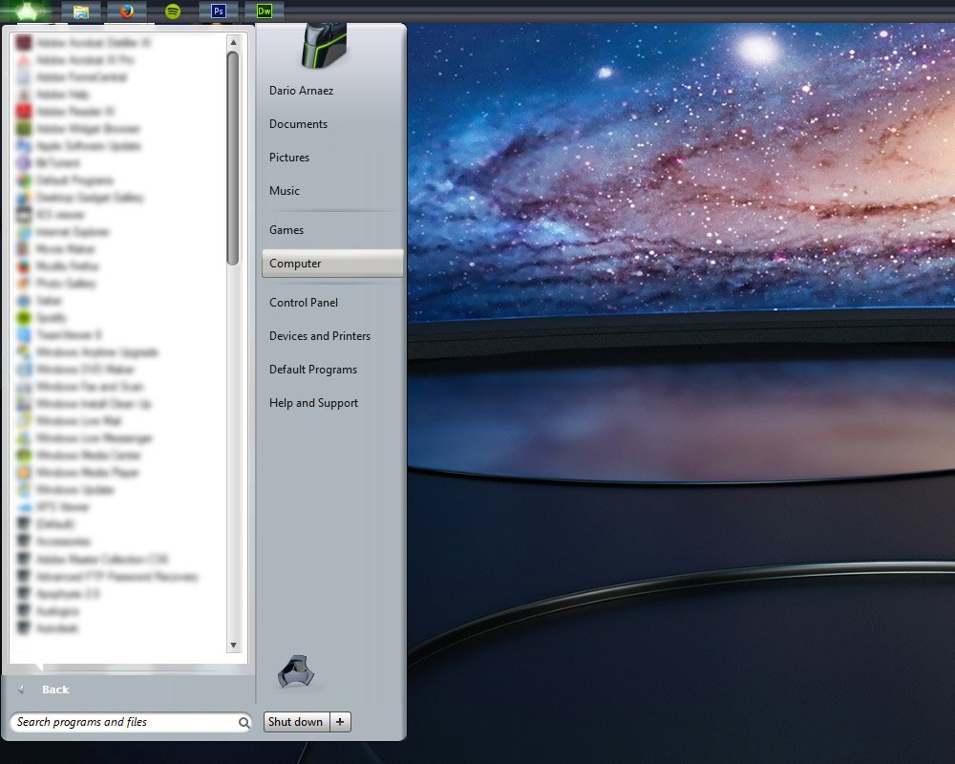
Task: Open Windows Media Player from the programs list
Action: point(87,473)
